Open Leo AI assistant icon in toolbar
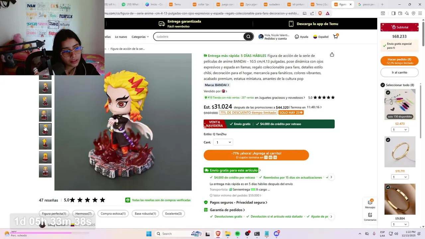425x239 pixels. (x=407, y=13)
